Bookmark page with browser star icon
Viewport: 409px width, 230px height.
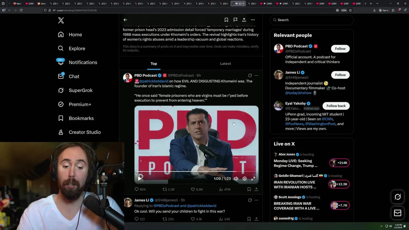(x=350, y=10)
